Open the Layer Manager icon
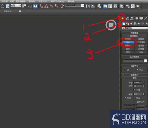Screen dimensions: 148x128 [99, 6]
